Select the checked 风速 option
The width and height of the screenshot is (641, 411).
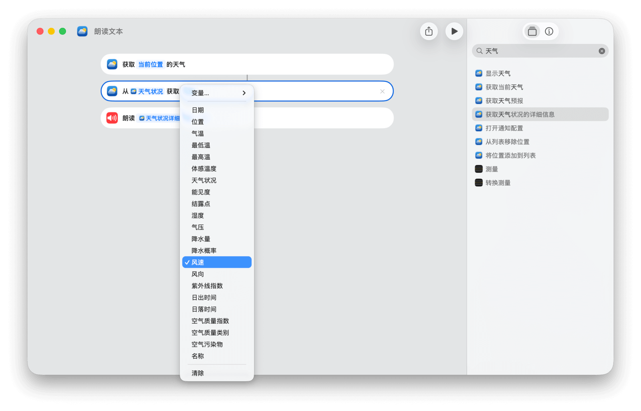pyautogui.click(x=217, y=263)
